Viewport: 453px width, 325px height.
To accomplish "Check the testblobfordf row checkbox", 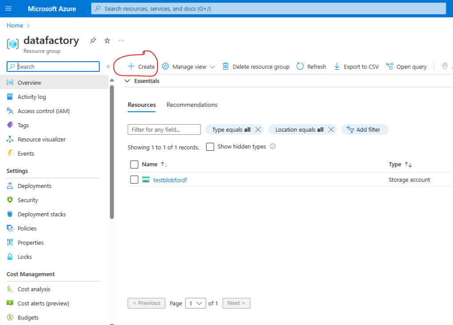I will 134,180.
